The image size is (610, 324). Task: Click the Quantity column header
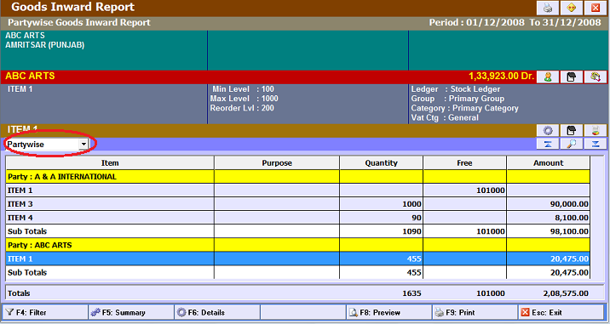pos(382,163)
